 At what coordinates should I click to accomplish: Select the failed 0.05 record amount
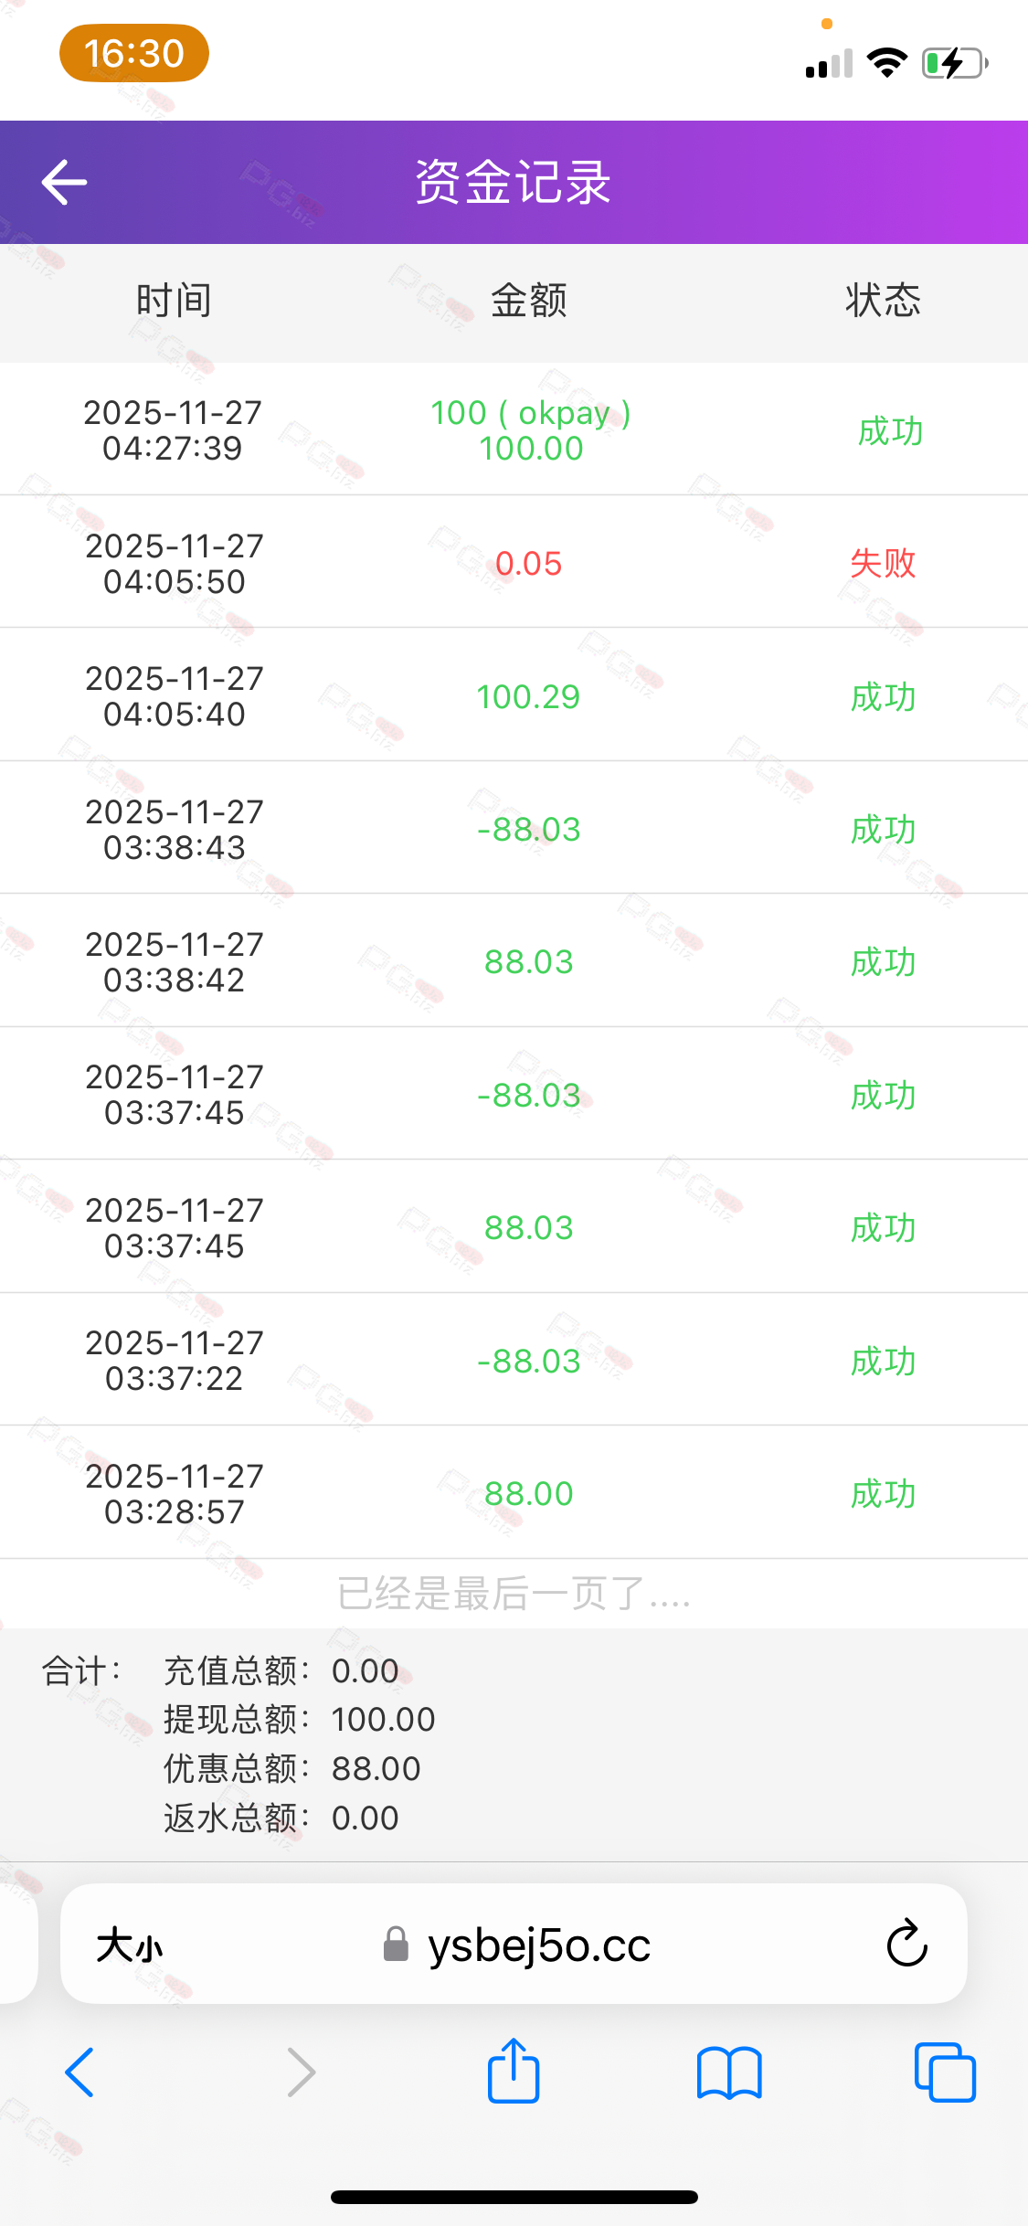528,563
